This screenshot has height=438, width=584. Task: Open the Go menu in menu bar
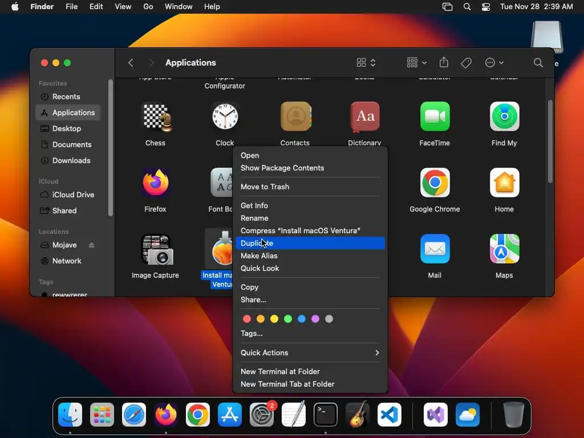pyautogui.click(x=148, y=7)
